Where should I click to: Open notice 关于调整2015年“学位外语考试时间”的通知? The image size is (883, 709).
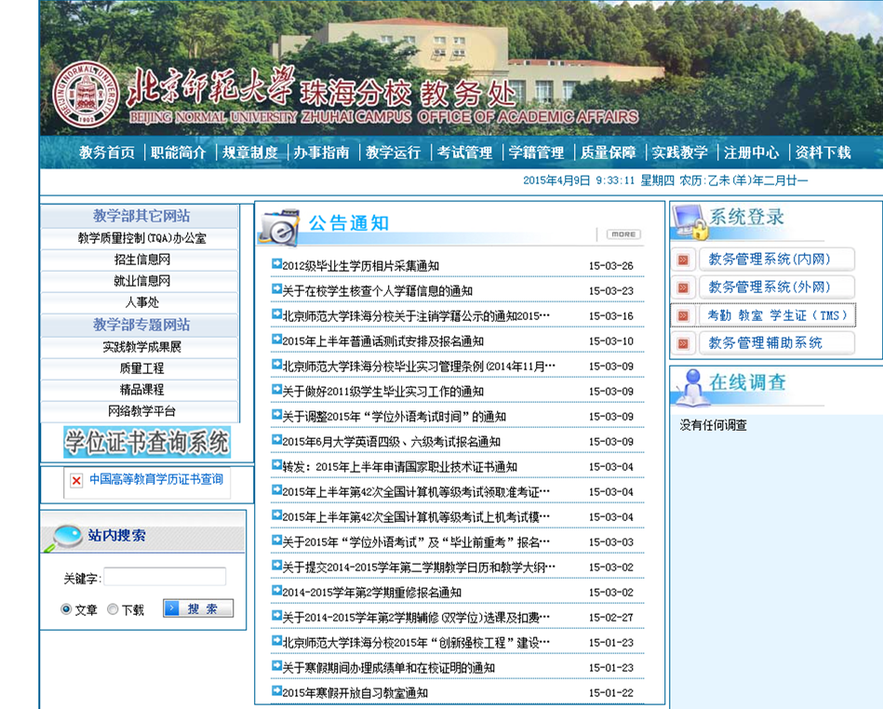click(395, 417)
